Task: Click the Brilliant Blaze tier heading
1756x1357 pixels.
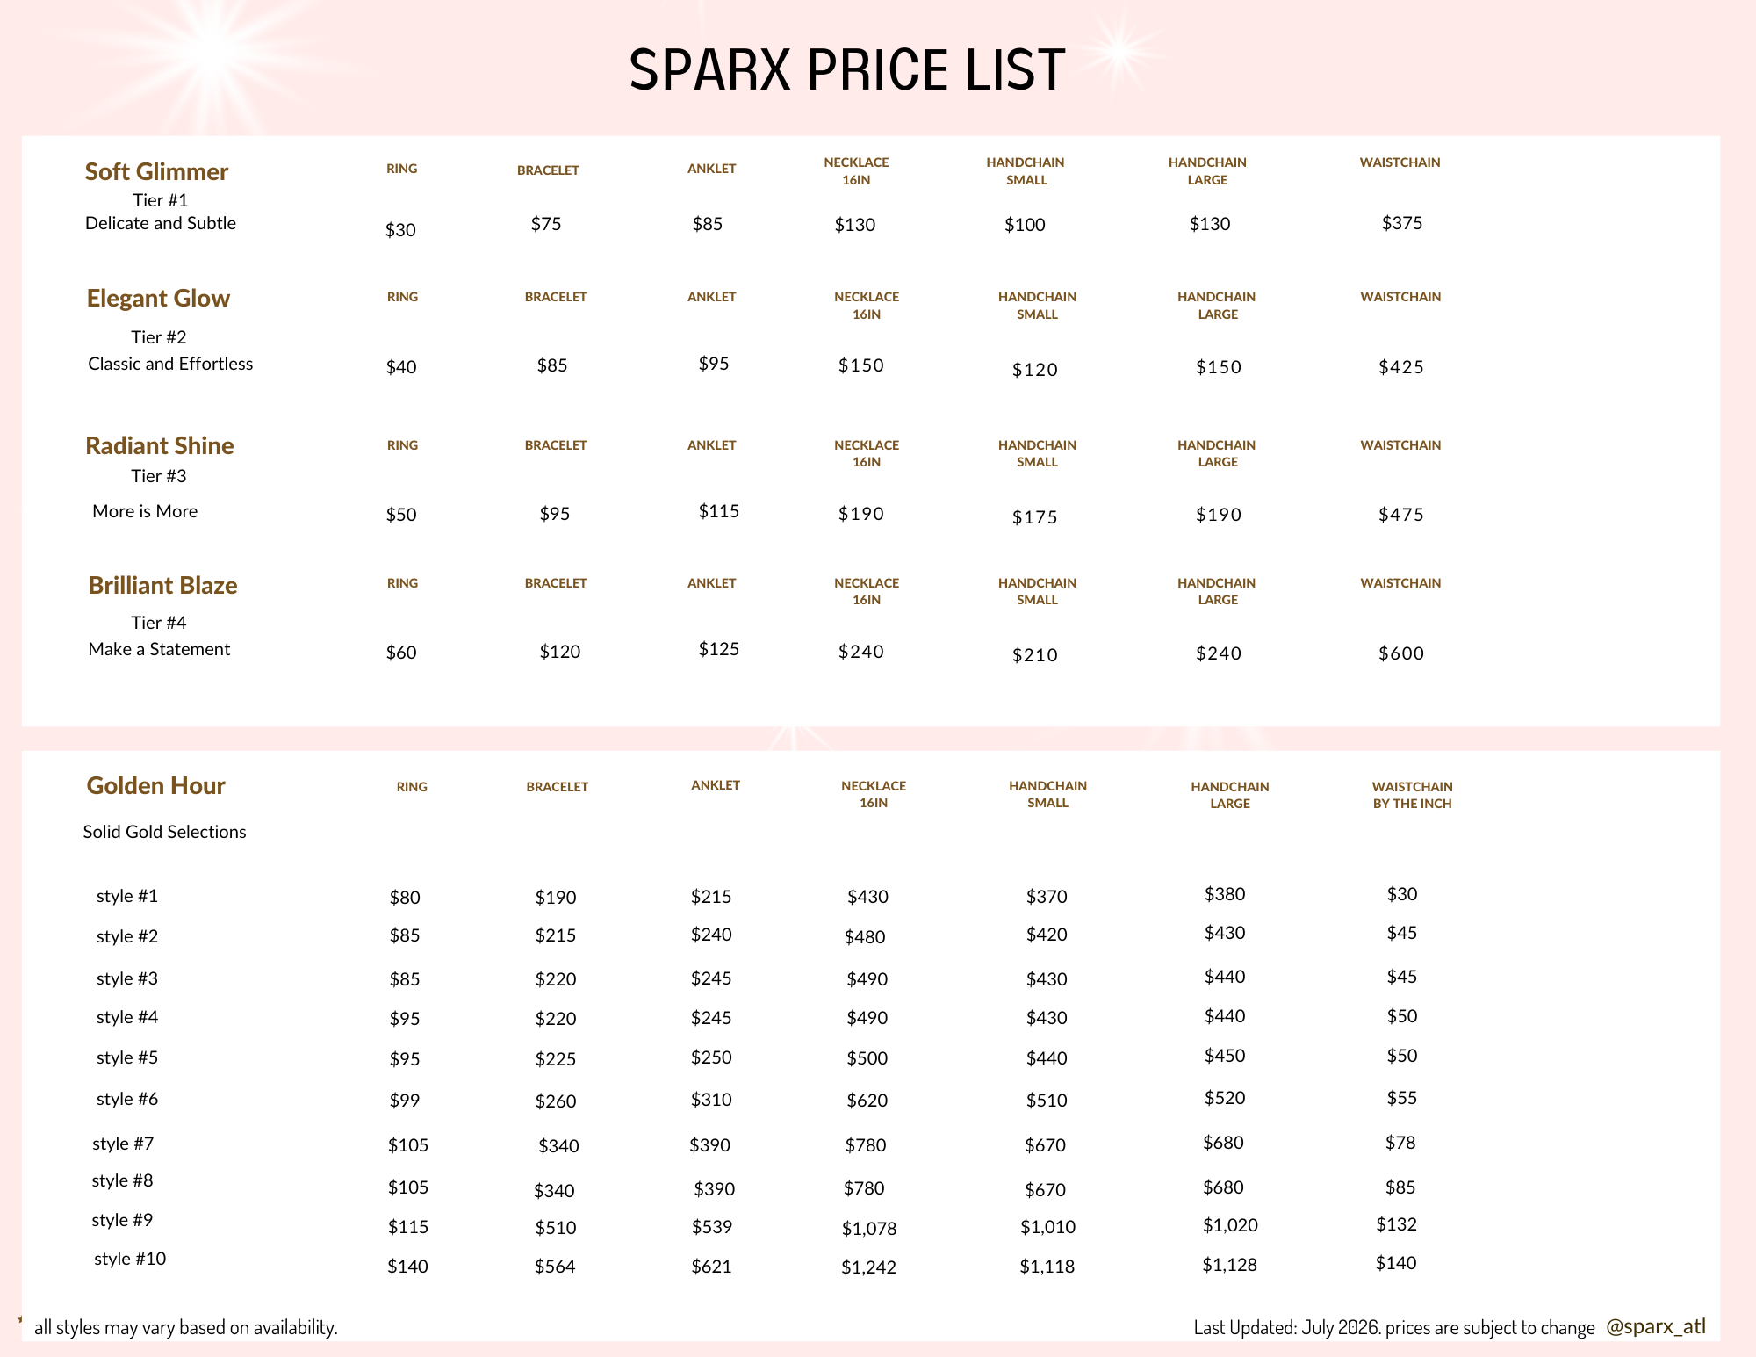Action: click(162, 585)
